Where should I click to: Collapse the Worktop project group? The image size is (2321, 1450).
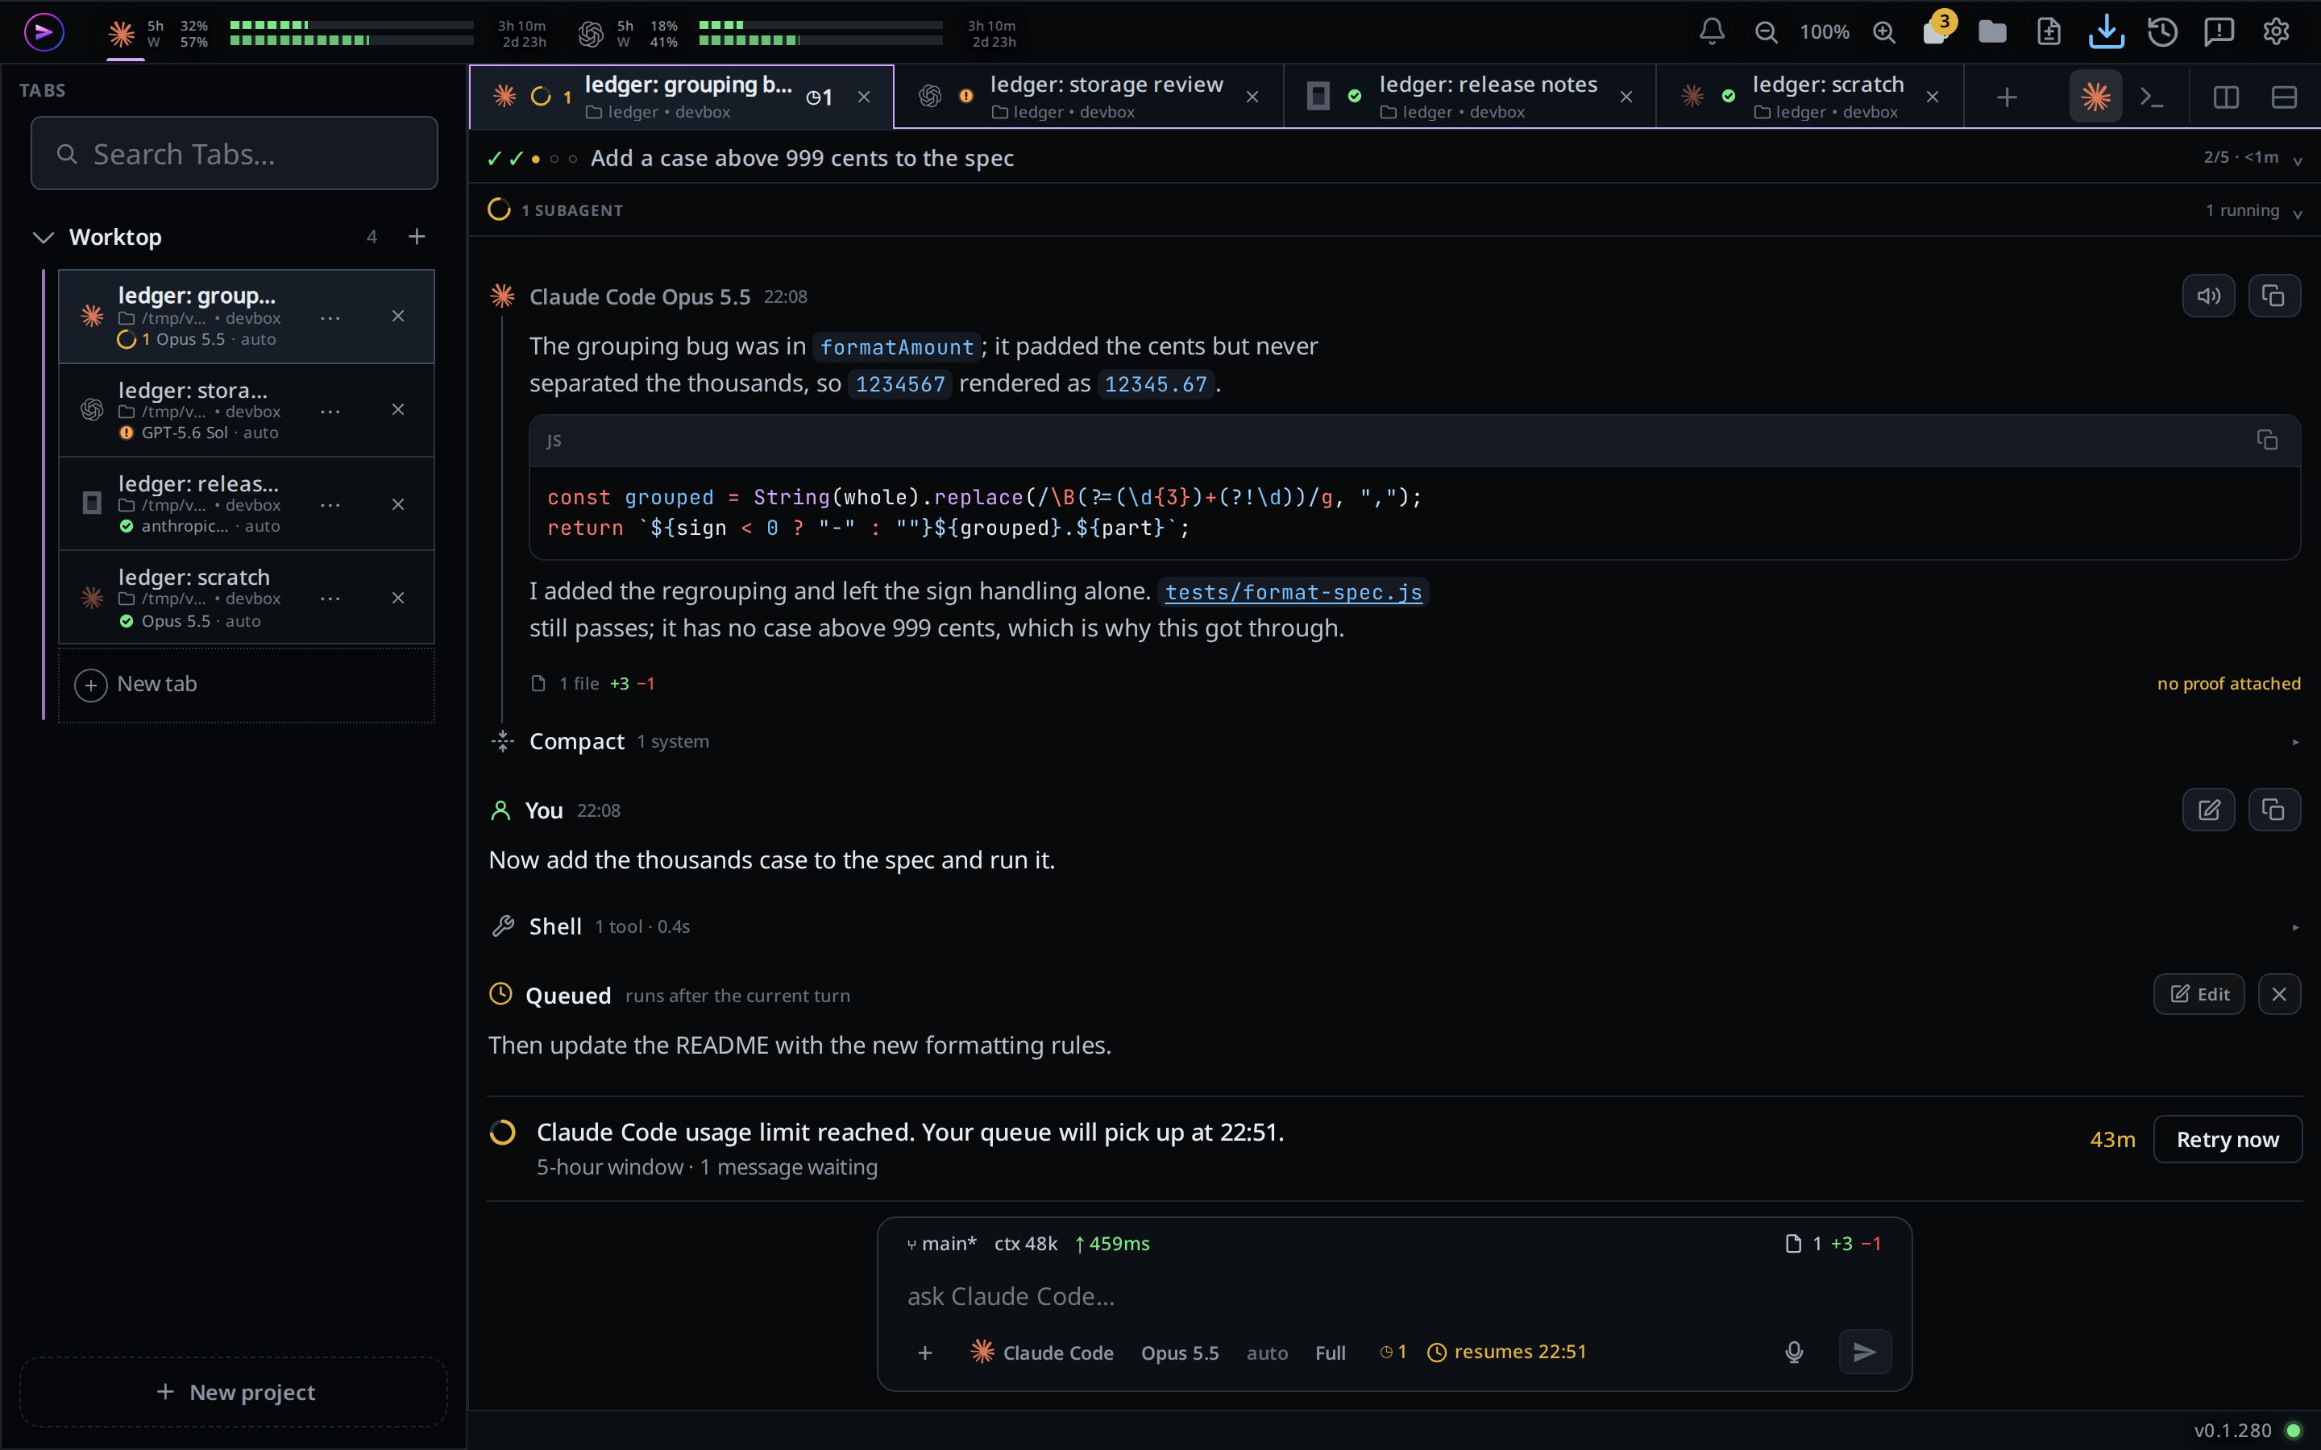(44, 237)
